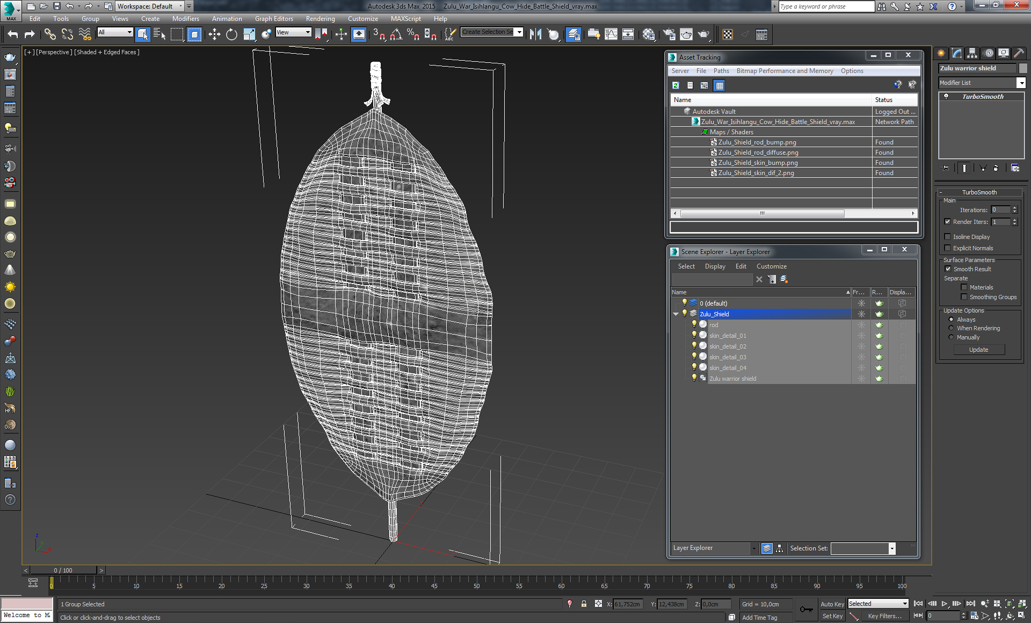Collapse the Zulu_Shield layer tree
1031x623 pixels.
click(676, 314)
